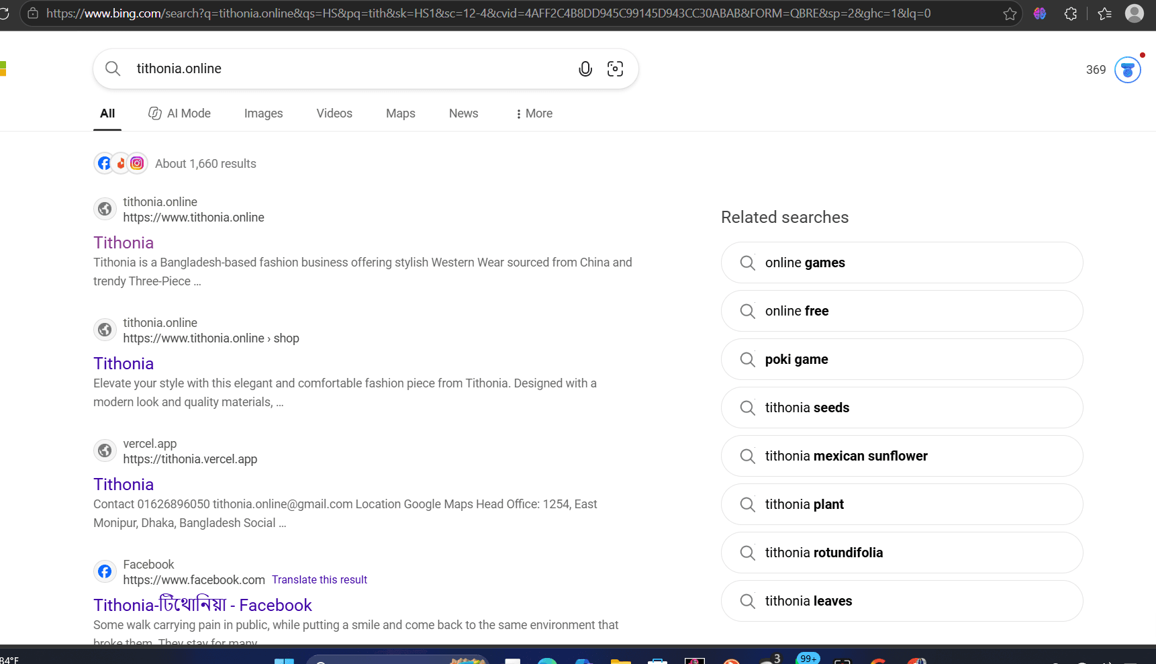Image resolution: width=1156 pixels, height=664 pixels.
Task: Switch to Images results tab
Action: click(263, 113)
